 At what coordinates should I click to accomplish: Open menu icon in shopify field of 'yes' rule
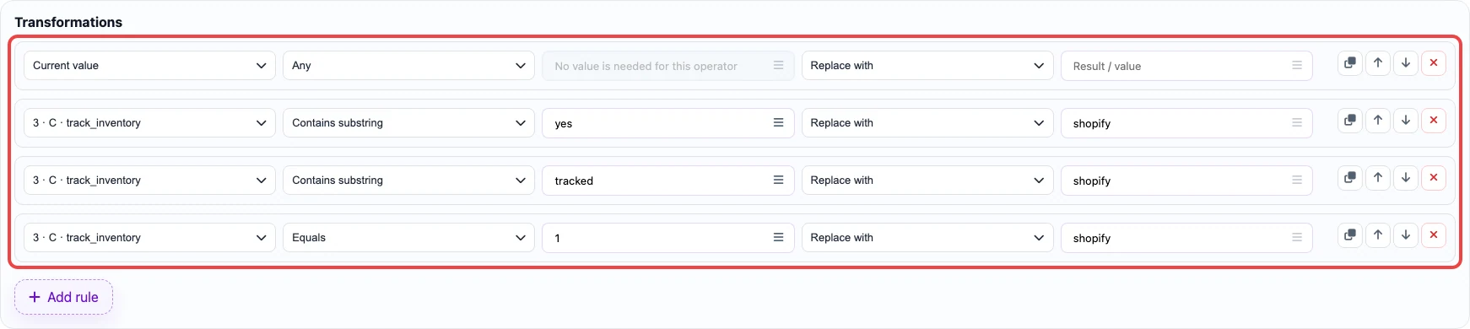coord(1297,122)
